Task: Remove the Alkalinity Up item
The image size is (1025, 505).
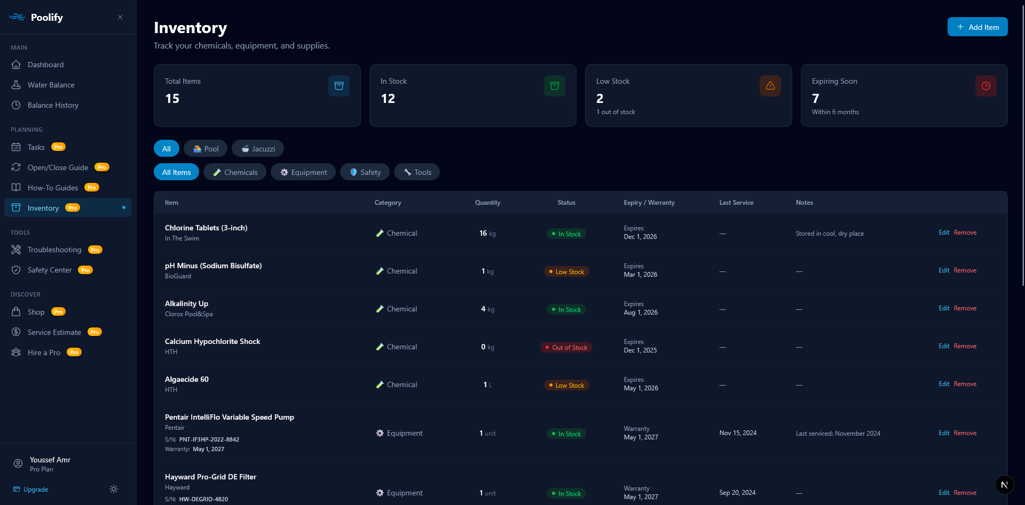Action: [965, 308]
